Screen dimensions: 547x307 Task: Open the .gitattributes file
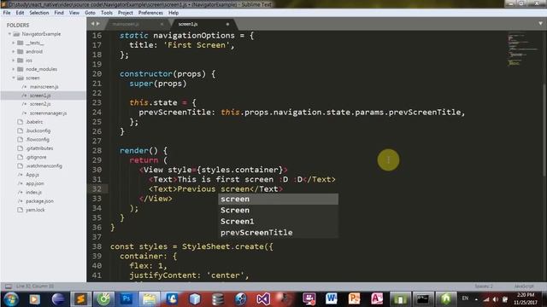click(39, 148)
